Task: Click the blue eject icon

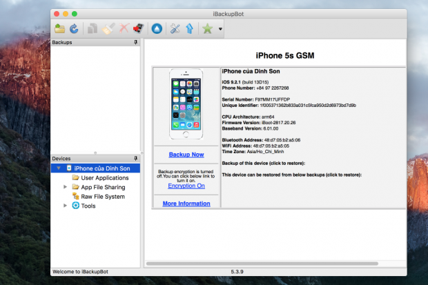Action: click(x=157, y=29)
